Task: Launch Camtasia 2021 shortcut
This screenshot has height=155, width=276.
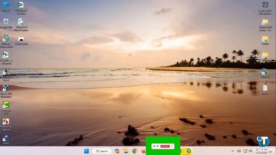Action: point(6,108)
